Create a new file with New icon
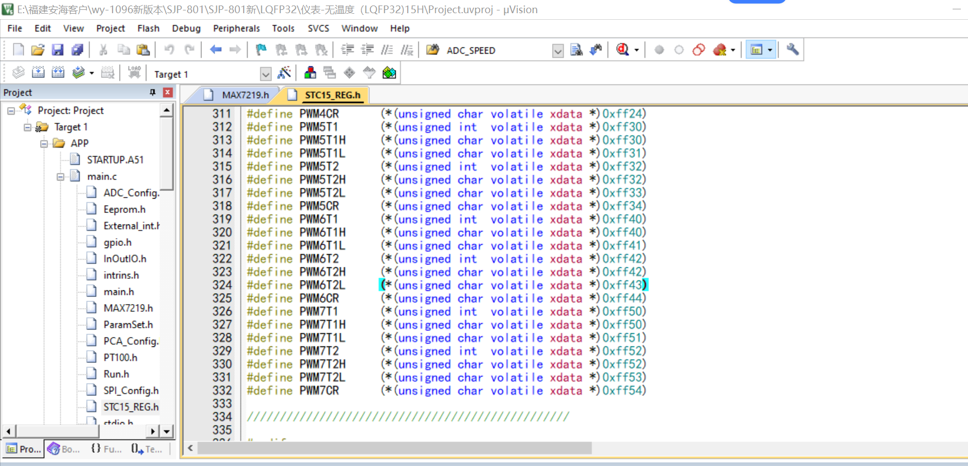Screen dimensions: 968x466 pos(18,50)
